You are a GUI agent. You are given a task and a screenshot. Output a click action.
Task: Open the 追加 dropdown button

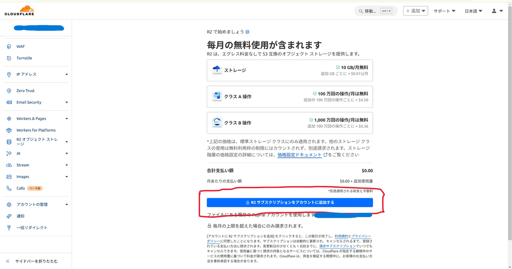click(x=416, y=11)
